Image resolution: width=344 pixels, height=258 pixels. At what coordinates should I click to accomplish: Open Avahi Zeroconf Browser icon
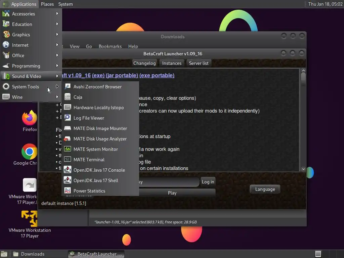67,86
